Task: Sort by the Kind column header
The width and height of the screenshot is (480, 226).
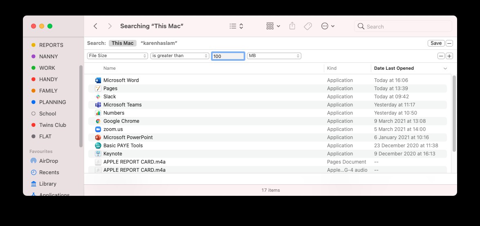Action: pos(332,68)
